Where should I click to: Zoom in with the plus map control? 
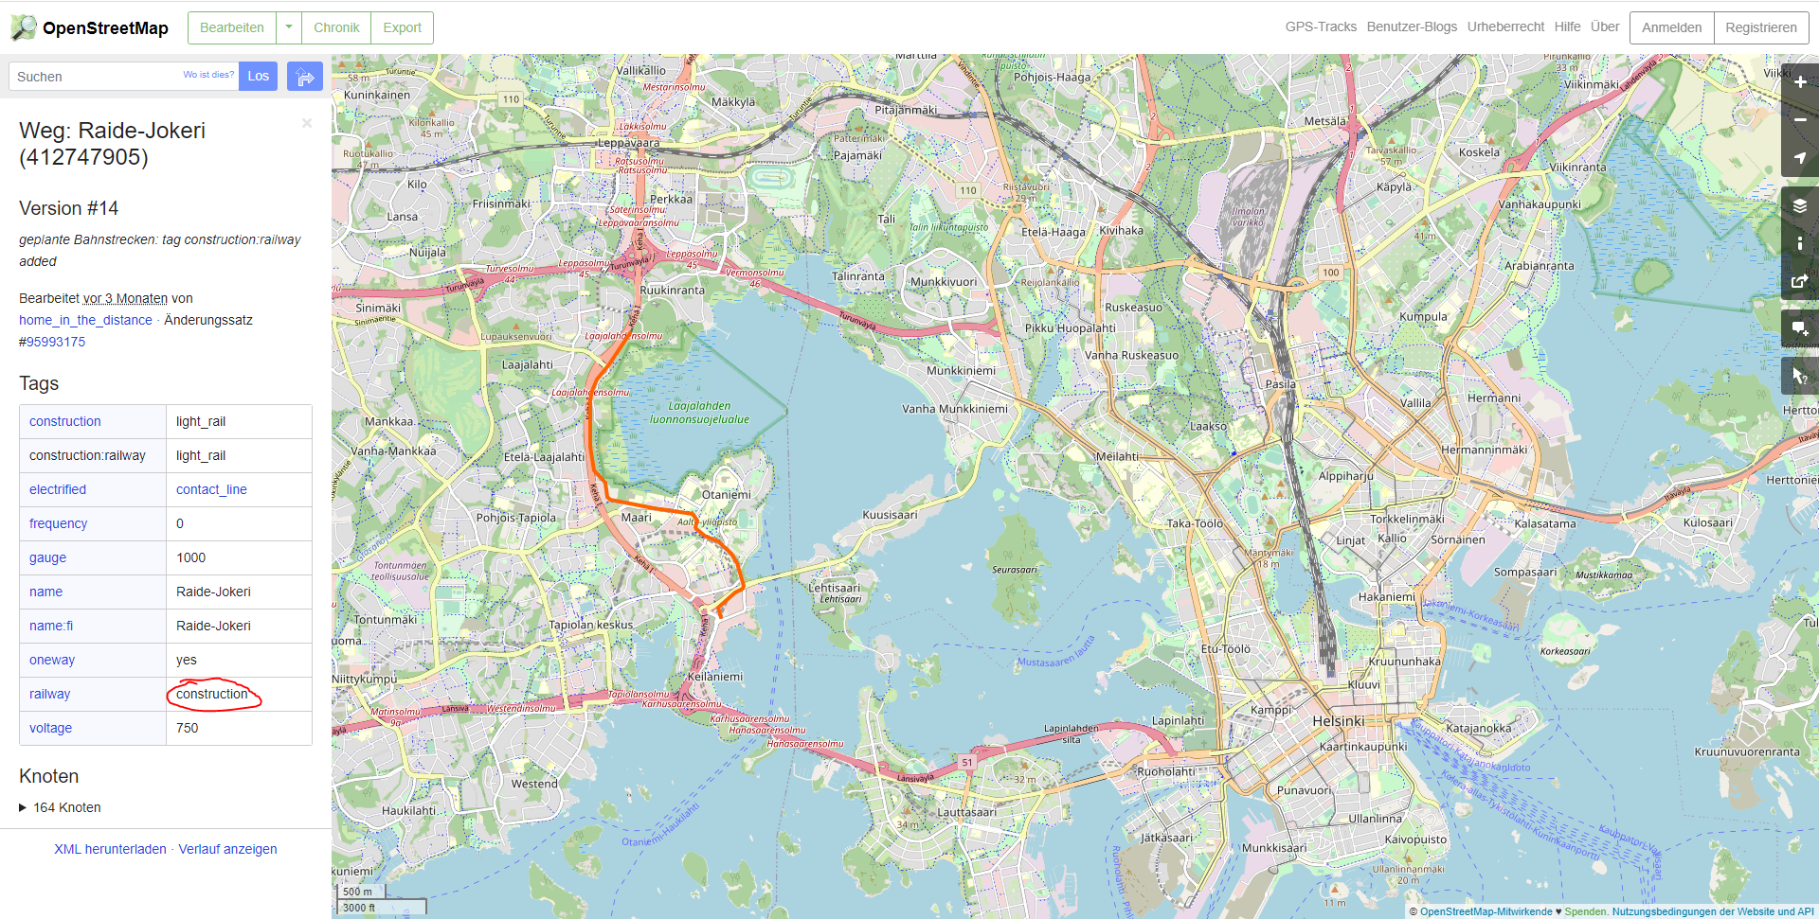(x=1800, y=82)
